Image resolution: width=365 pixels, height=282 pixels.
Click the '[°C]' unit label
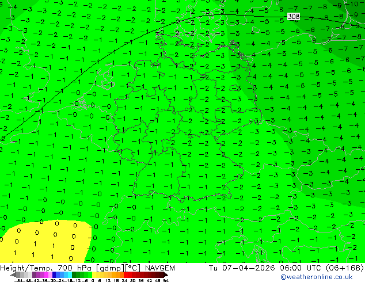[x=132, y=268]
